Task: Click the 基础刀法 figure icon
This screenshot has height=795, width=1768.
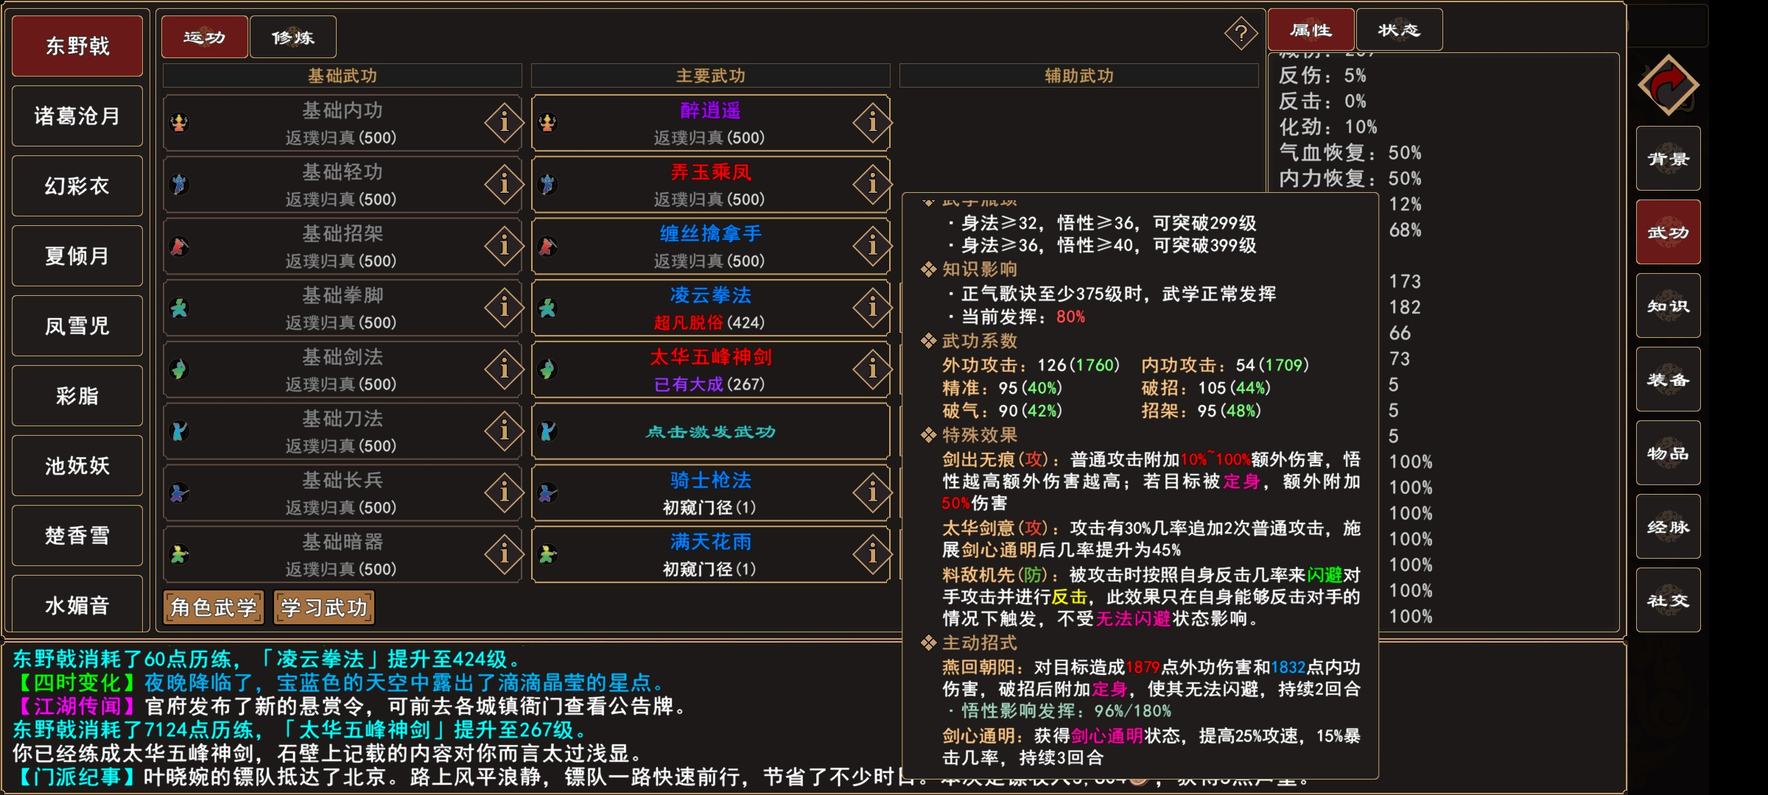Action: coord(179,431)
